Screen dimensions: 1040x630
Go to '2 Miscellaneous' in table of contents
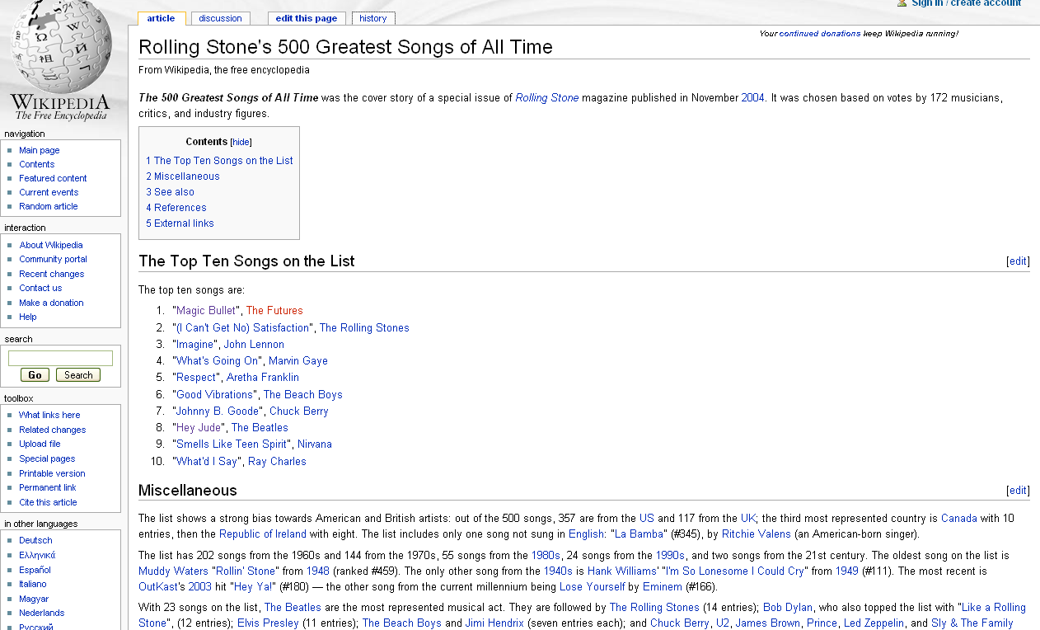(183, 176)
